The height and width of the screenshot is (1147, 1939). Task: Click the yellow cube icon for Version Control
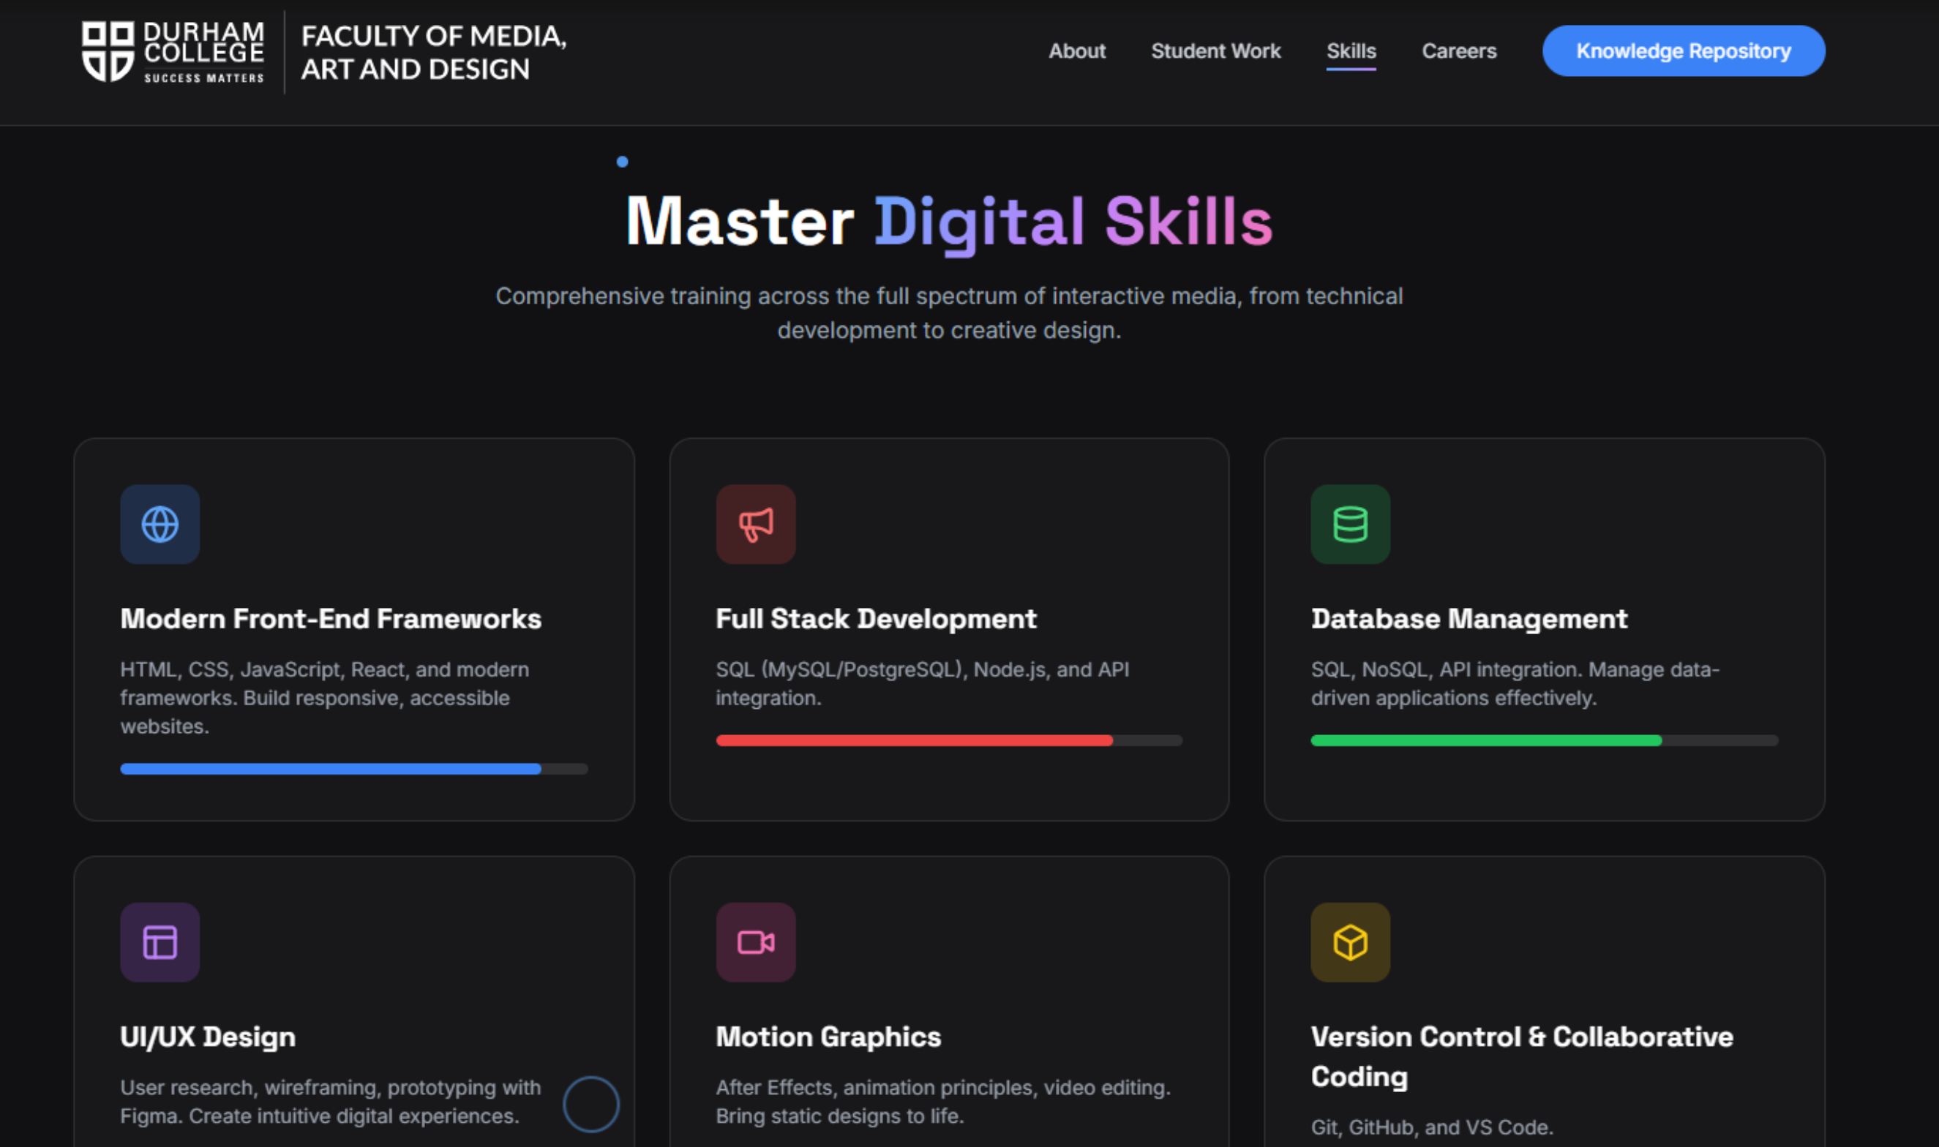coord(1350,942)
